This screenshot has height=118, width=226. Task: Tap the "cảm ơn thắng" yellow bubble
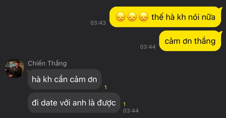tap(191, 41)
